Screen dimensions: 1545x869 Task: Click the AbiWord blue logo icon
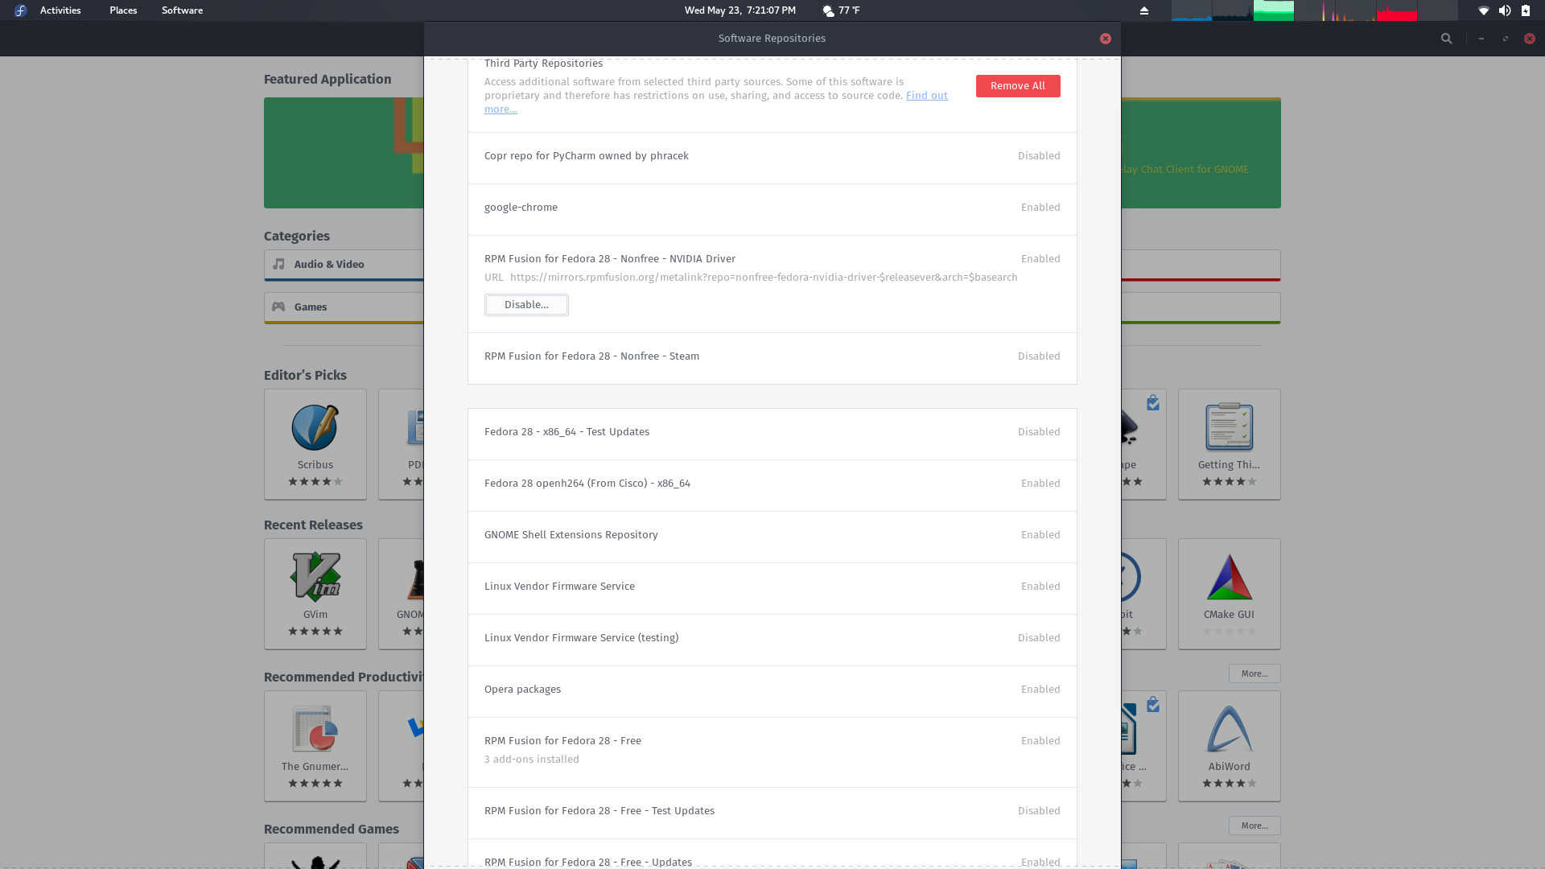click(1229, 729)
